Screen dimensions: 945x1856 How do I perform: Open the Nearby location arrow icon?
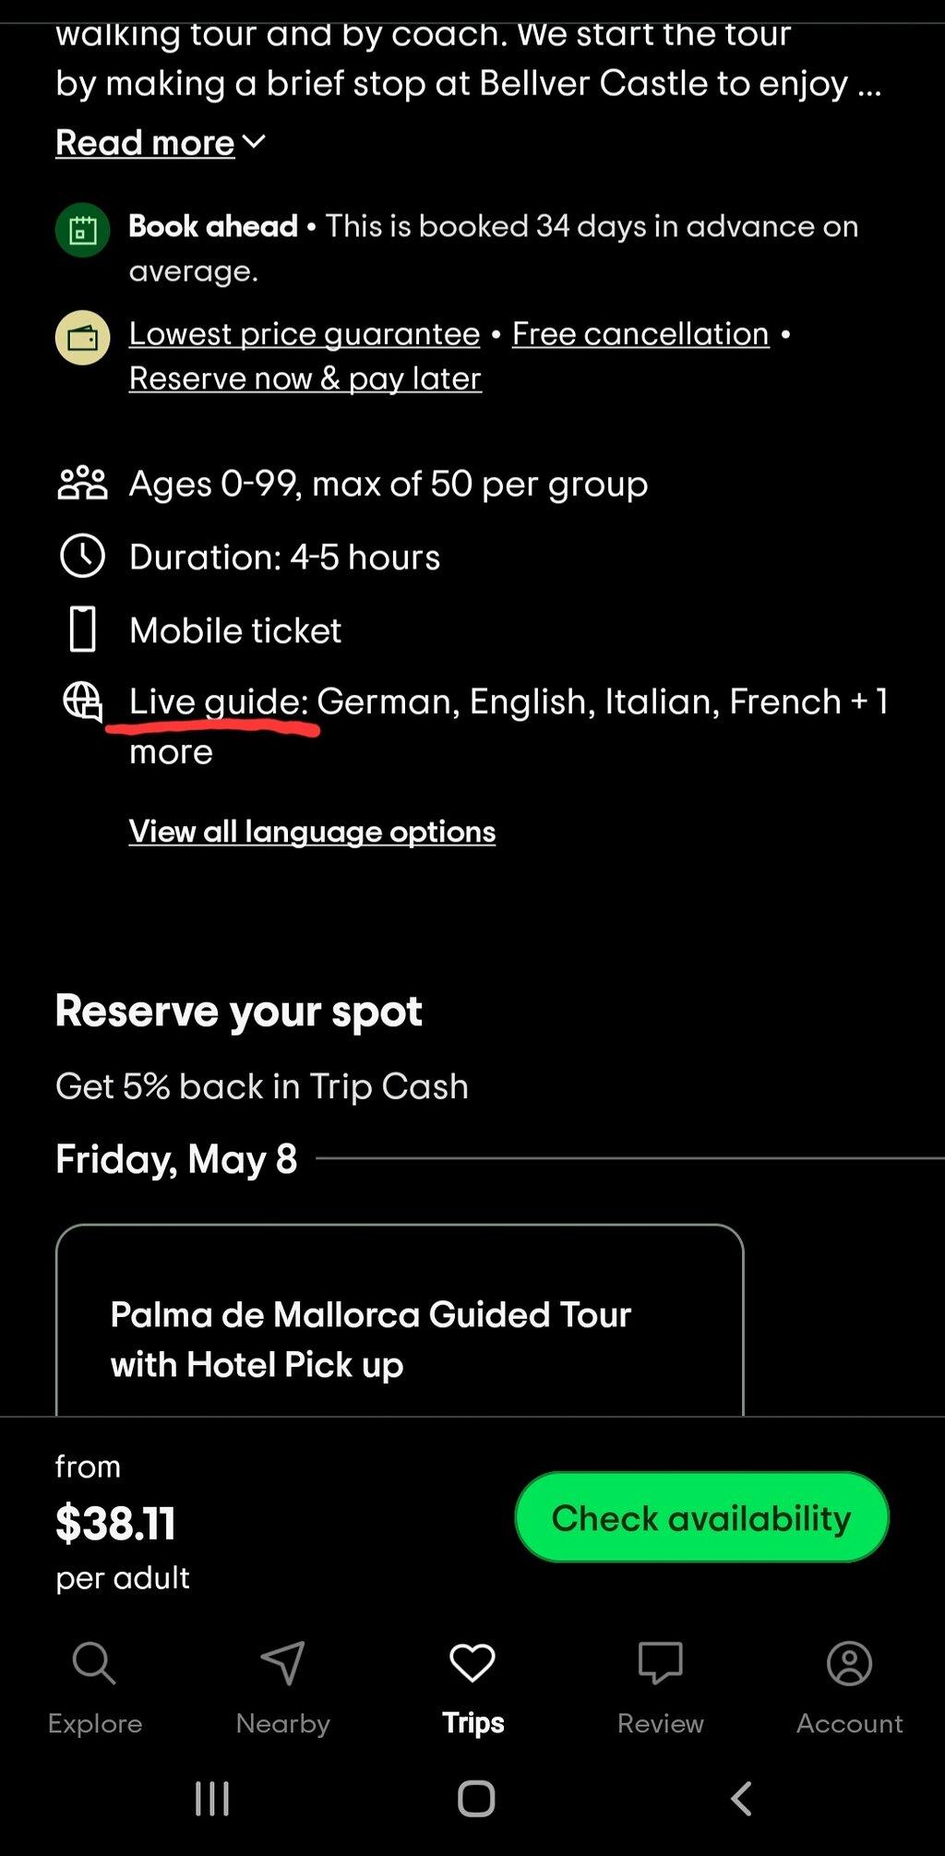[x=282, y=1663]
